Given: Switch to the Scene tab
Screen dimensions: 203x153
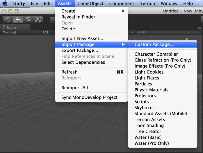Looking at the screenshot, I should point(10,28).
